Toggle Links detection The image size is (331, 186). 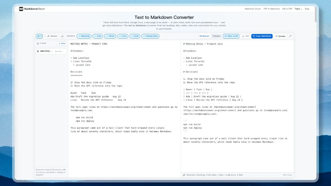point(123,36)
